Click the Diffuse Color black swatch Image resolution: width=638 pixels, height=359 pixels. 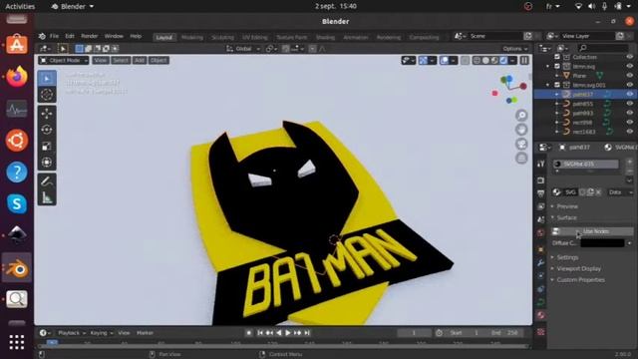tap(602, 243)
